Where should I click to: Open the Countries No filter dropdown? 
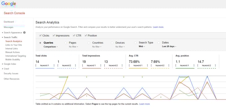(x=97, y=47)
